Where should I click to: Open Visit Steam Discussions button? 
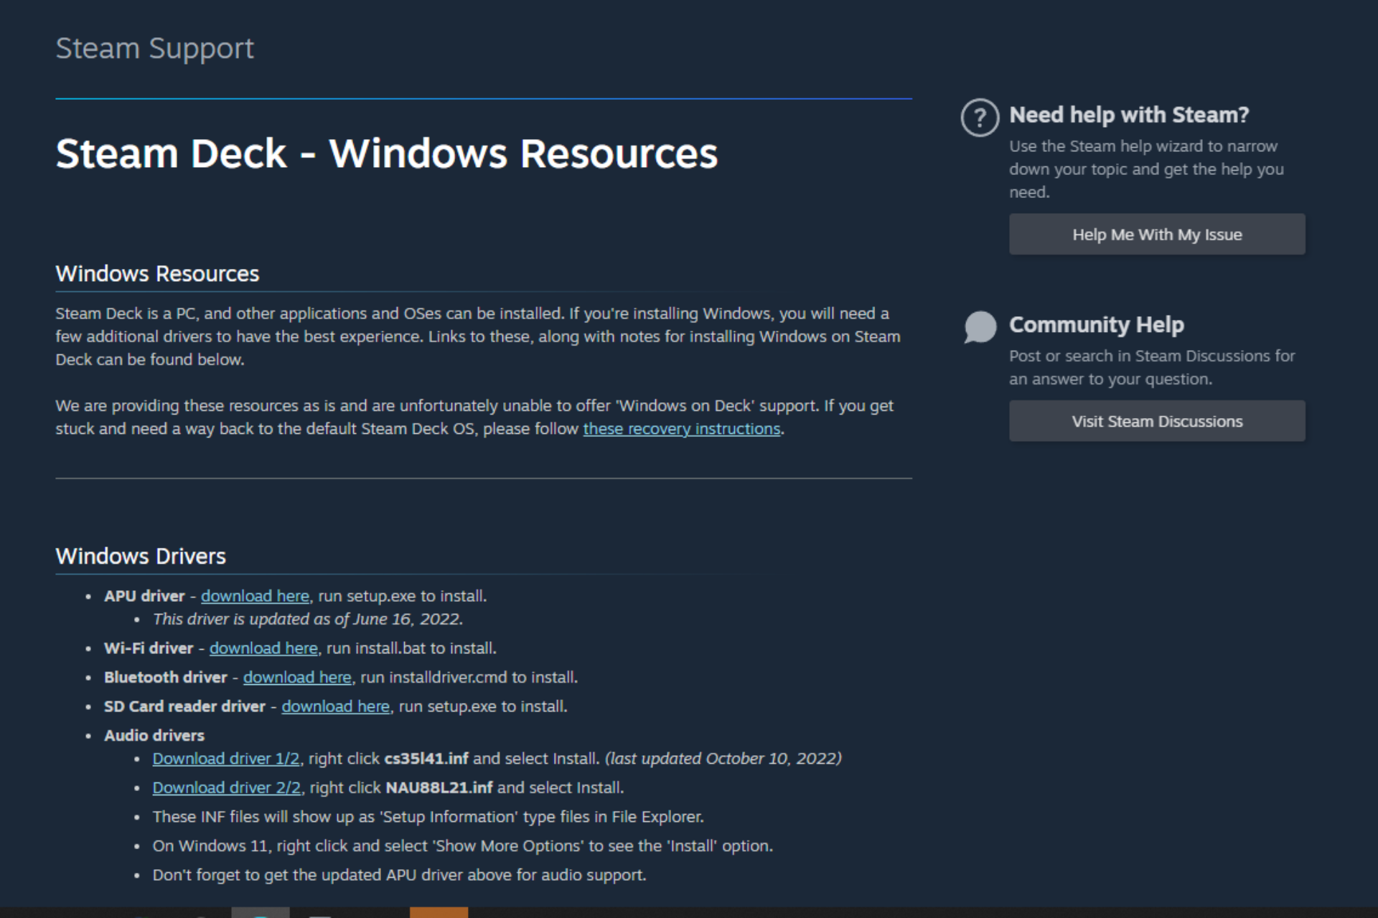tap(1156, 421)
